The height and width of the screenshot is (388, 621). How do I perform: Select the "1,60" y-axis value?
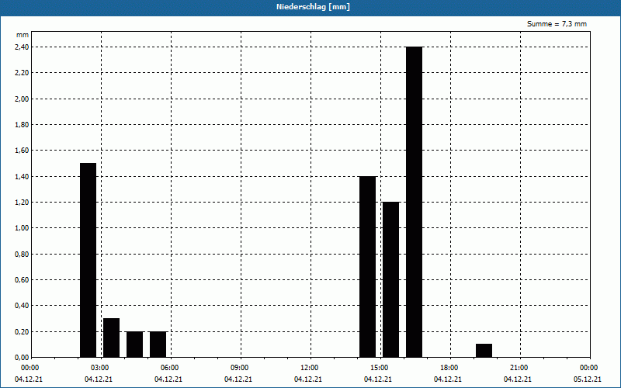pyautogui.click(x=22, y=151)
